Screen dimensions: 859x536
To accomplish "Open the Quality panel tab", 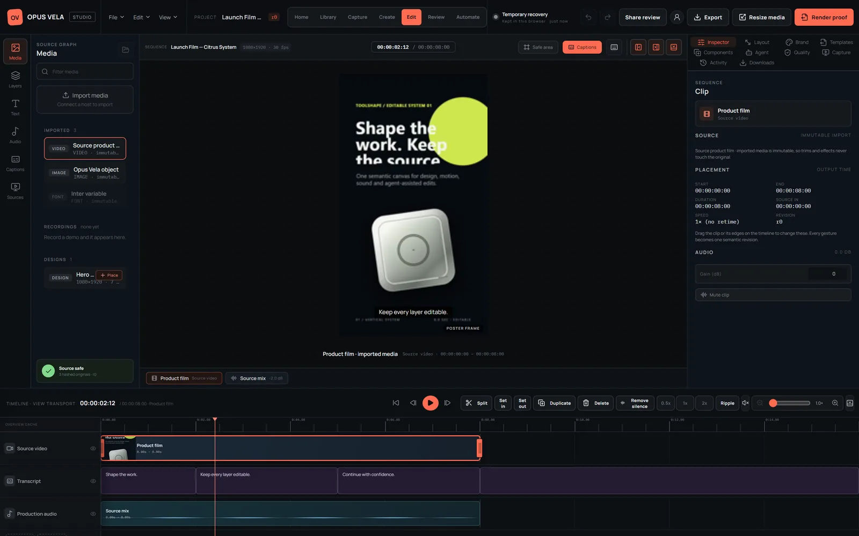I will (x=797, y=53).
